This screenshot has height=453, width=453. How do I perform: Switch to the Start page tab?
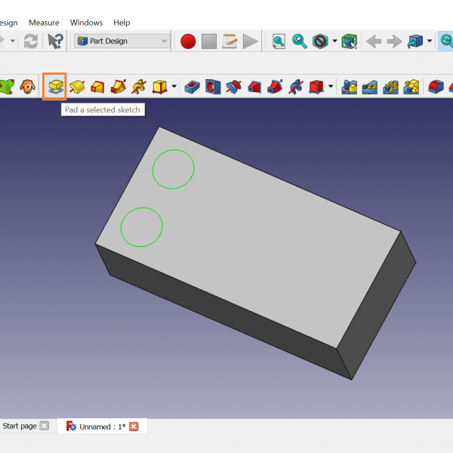pyautogui.click(x=20, y=426)
